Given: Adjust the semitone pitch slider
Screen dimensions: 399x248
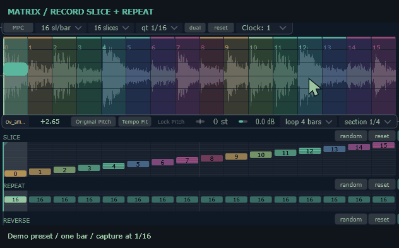Looking at the screenshot, I should 200,122.
